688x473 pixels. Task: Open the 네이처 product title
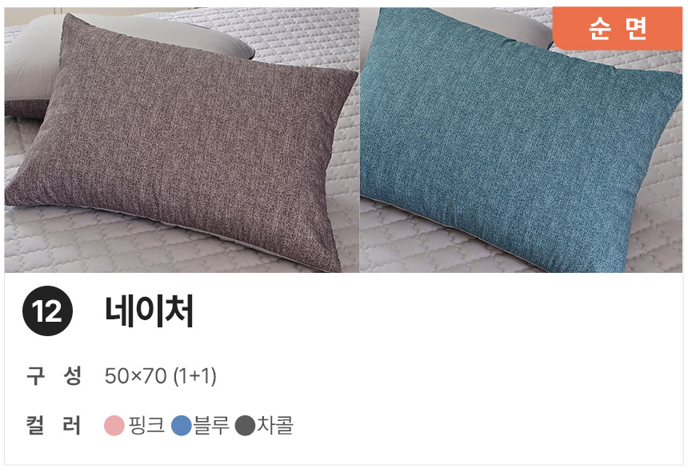point(149,311)
